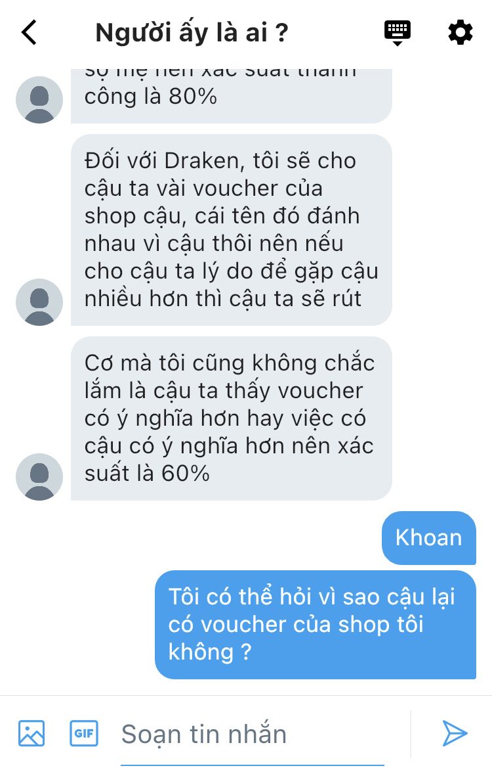The height and width of the screenshot is (768, 492).
Task: Open the GIF picker icon
Action: 84,733
